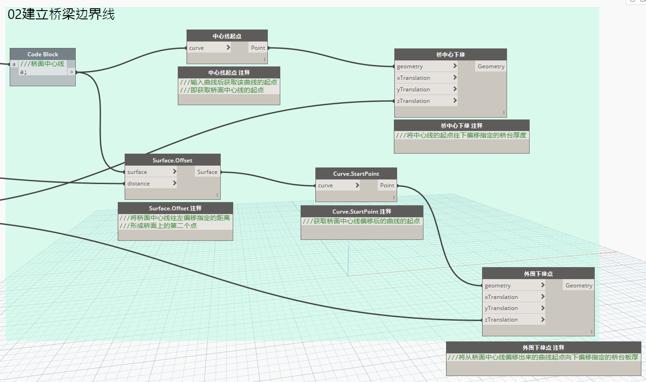The image size is (646, 382).
Task: Click the curve input chevron on 中心线起点 node
Action: 228,48
